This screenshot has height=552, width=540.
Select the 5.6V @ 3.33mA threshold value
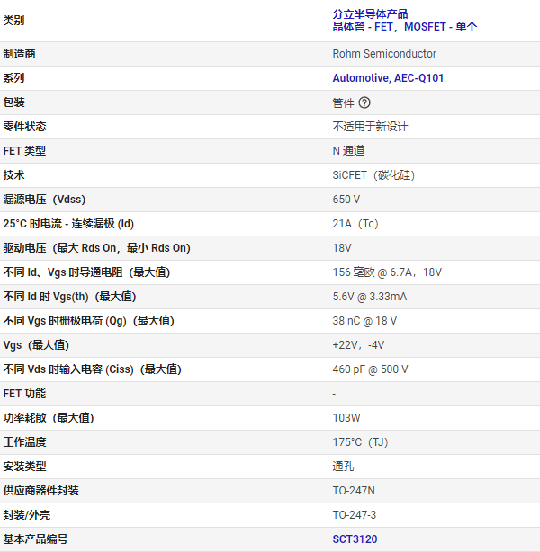coord(371,297)
